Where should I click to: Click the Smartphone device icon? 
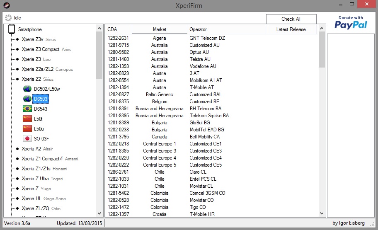(11, 29)
